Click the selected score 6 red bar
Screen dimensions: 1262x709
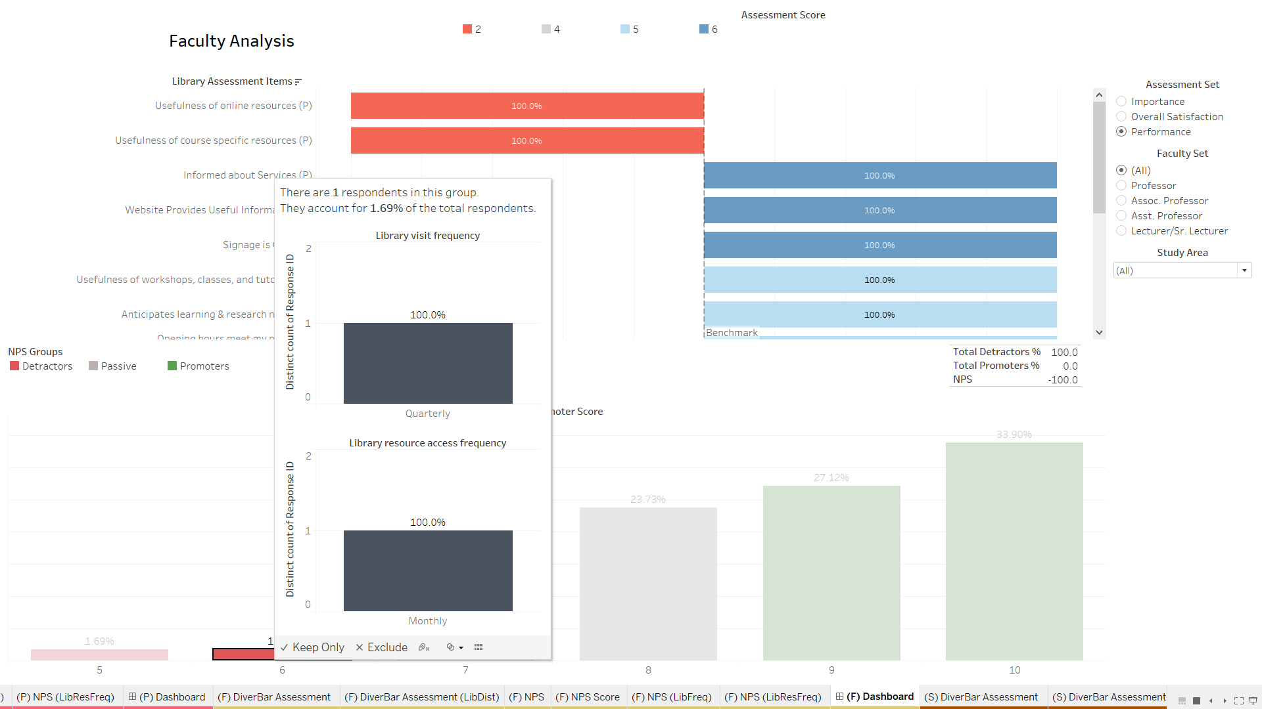243,654
